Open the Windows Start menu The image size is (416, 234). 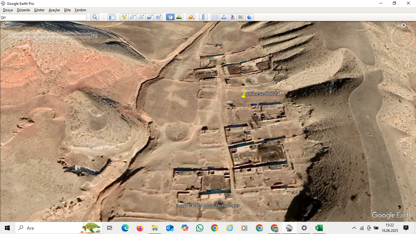click(x=7, y=228)
